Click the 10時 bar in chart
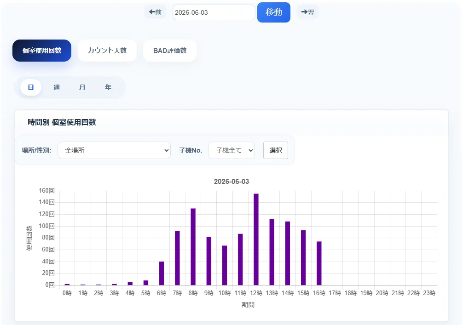The width and height of the screenshot is (463, 325). coord(225,265)
